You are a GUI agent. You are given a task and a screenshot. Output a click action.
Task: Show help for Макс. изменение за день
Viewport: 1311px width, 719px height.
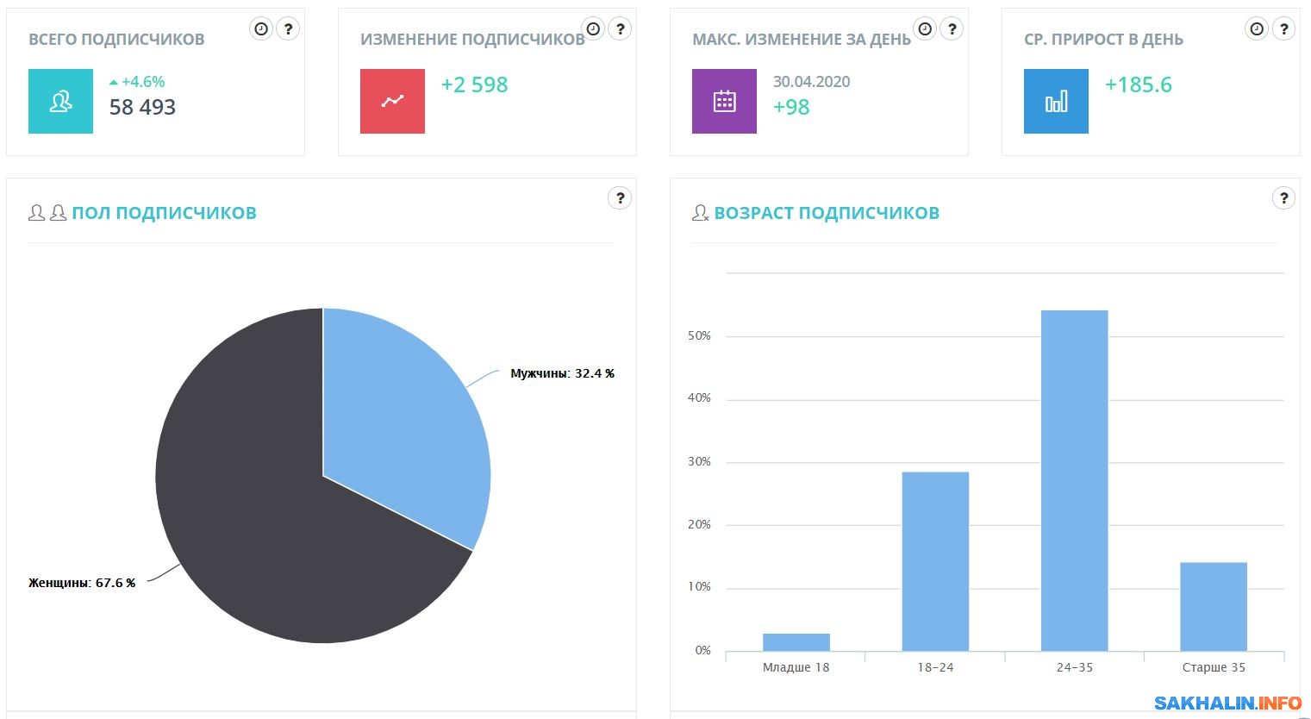952,28
